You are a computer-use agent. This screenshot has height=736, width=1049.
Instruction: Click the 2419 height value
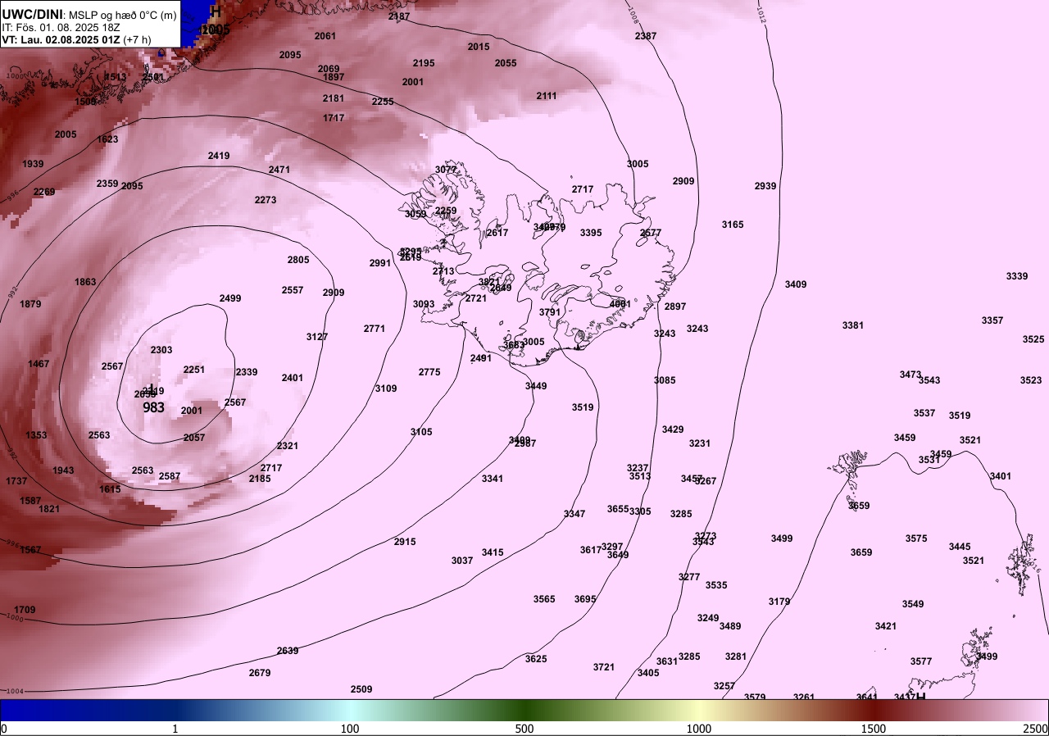tap(219, 156)
